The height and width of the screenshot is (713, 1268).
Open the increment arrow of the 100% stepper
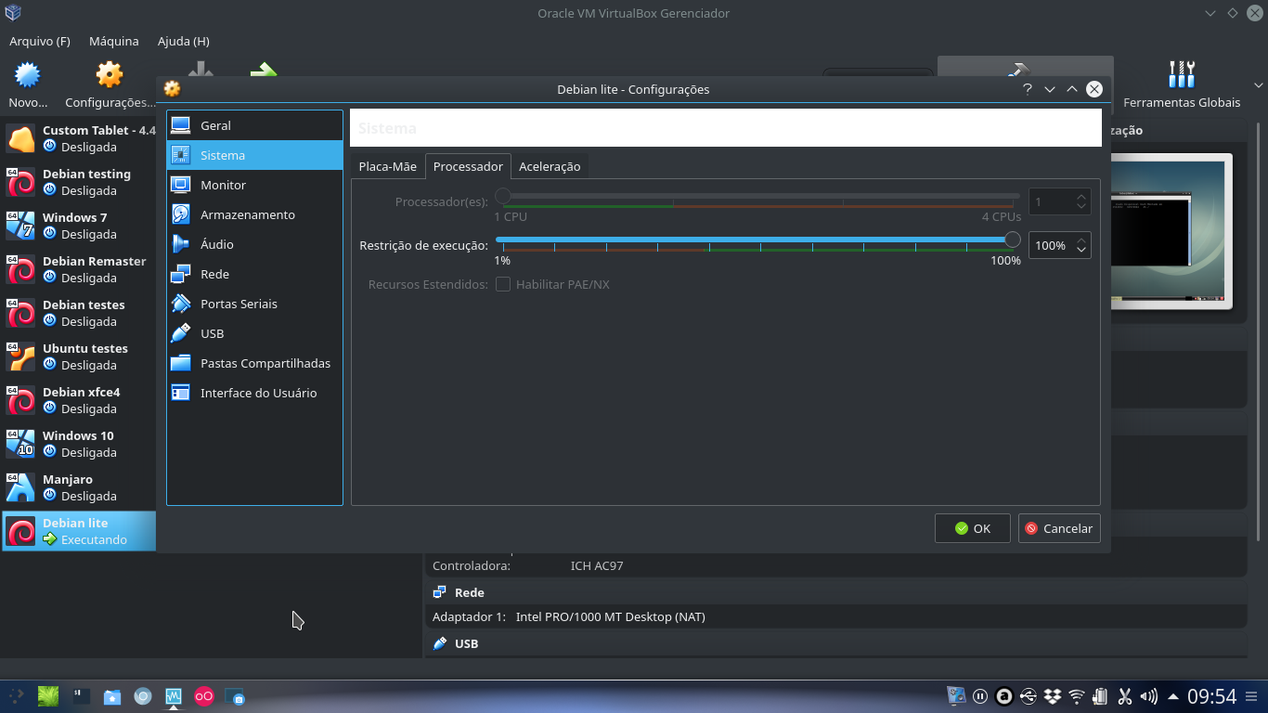coord(1080,240)
